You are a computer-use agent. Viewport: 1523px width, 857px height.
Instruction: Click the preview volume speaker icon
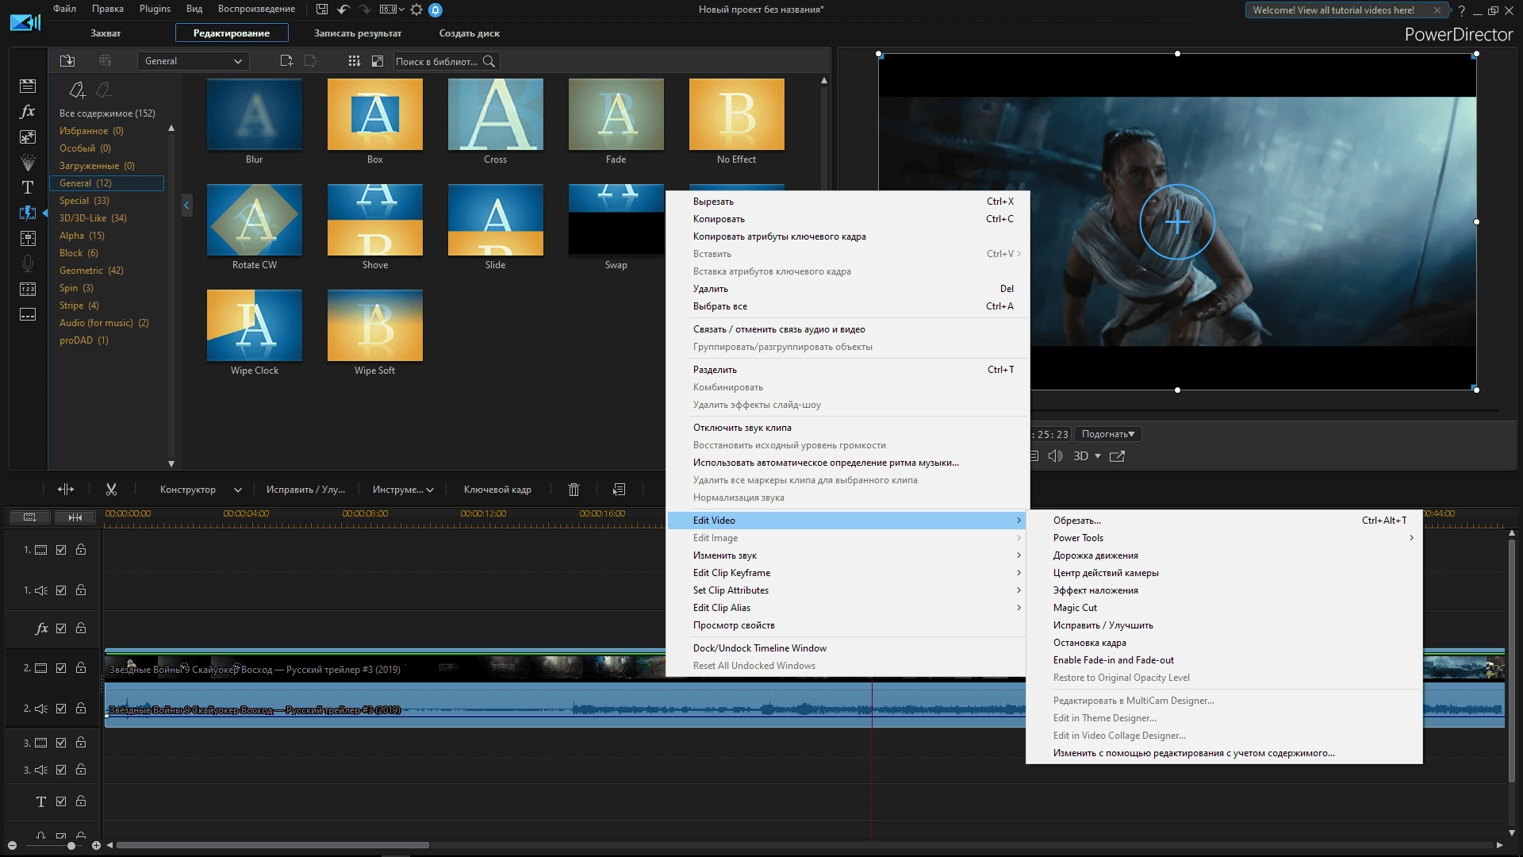pos(1055,456)
